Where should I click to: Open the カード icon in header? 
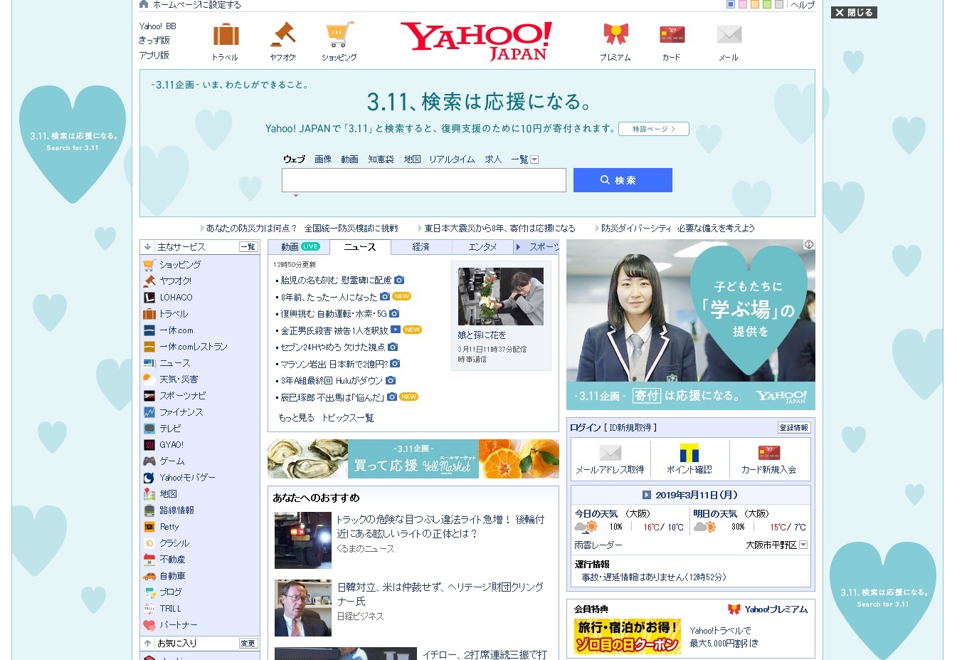672,34
